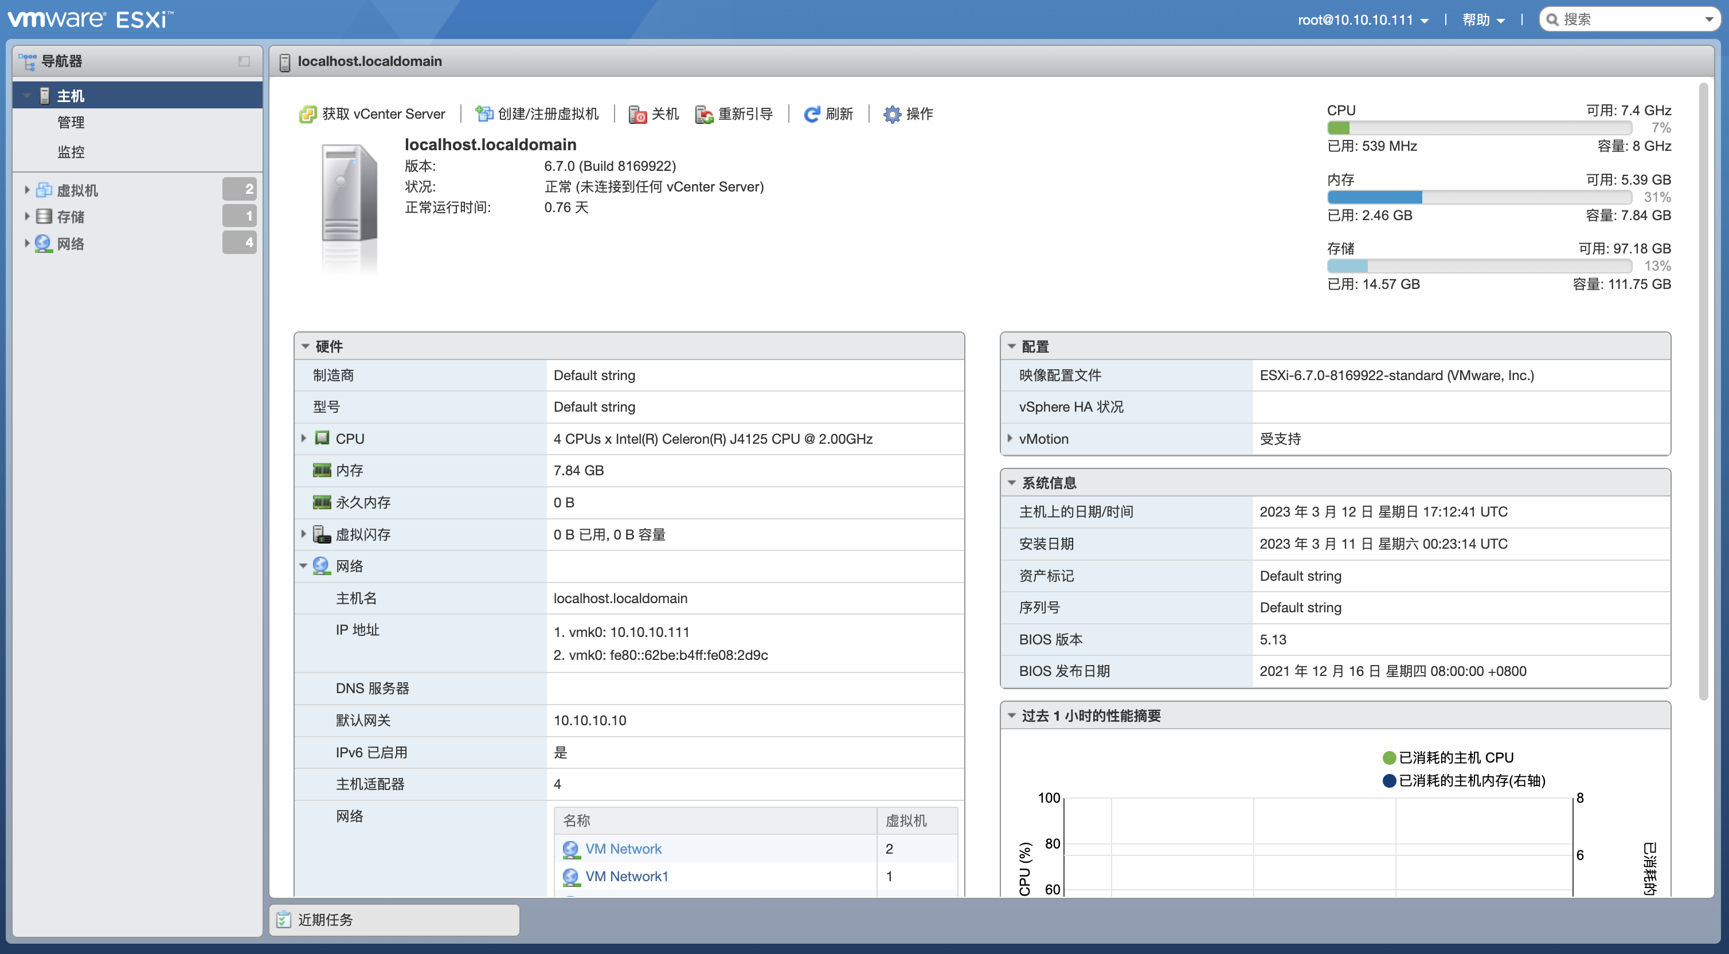The height and width of the screenshot is (954, 1729).
Task: Click the reboot host icon
Action: 703,114
